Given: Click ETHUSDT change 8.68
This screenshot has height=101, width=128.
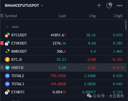Looking at the screenshot, I should coord(92,43).
